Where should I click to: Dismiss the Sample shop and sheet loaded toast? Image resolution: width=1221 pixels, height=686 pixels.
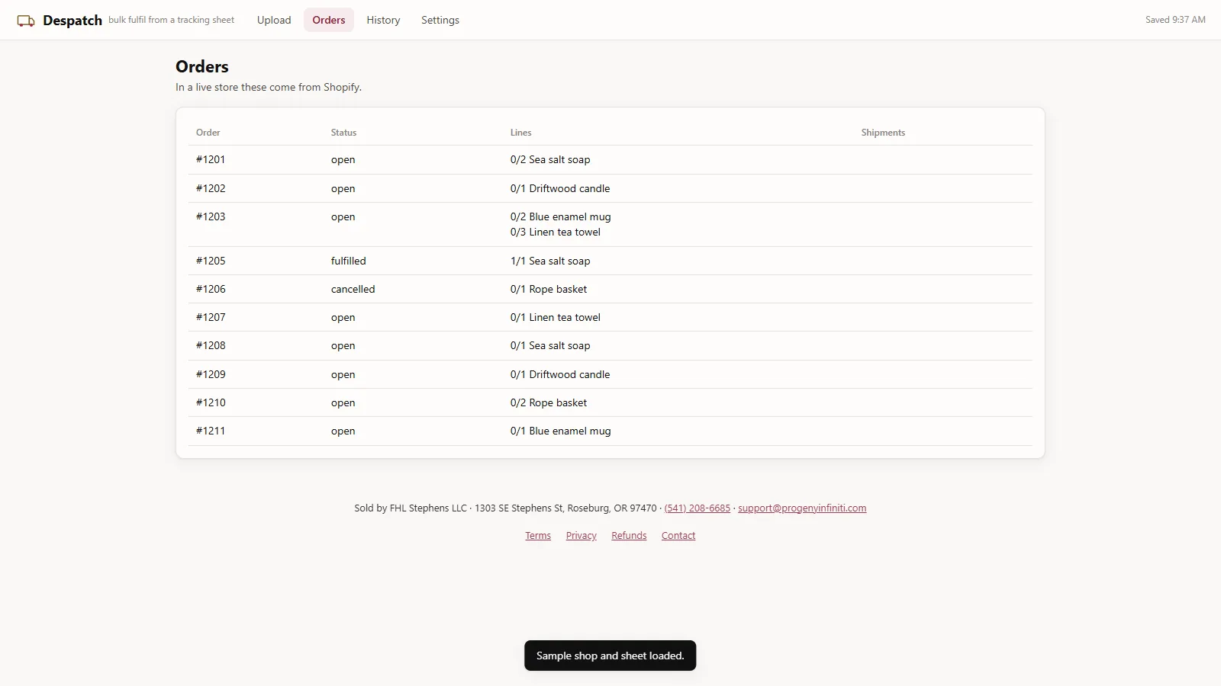(x=610, y=656)
